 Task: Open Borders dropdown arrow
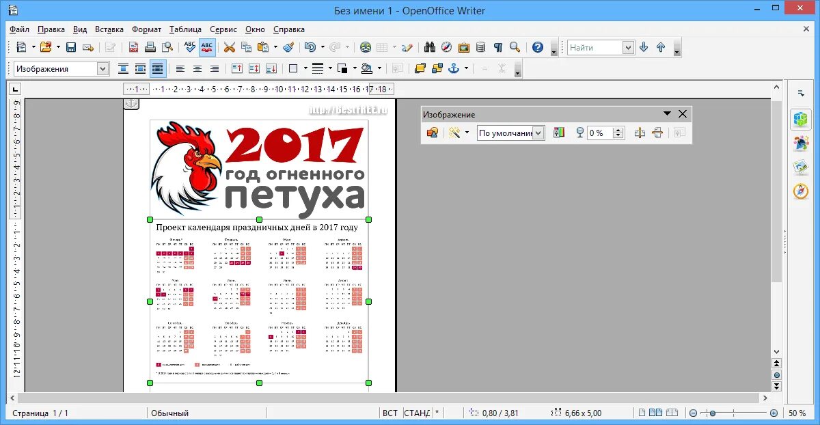point(305,68)
